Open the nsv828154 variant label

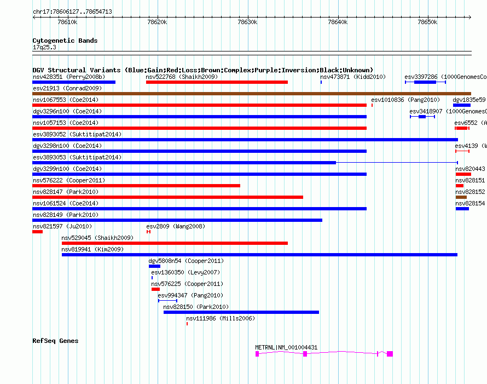(470, 203)
